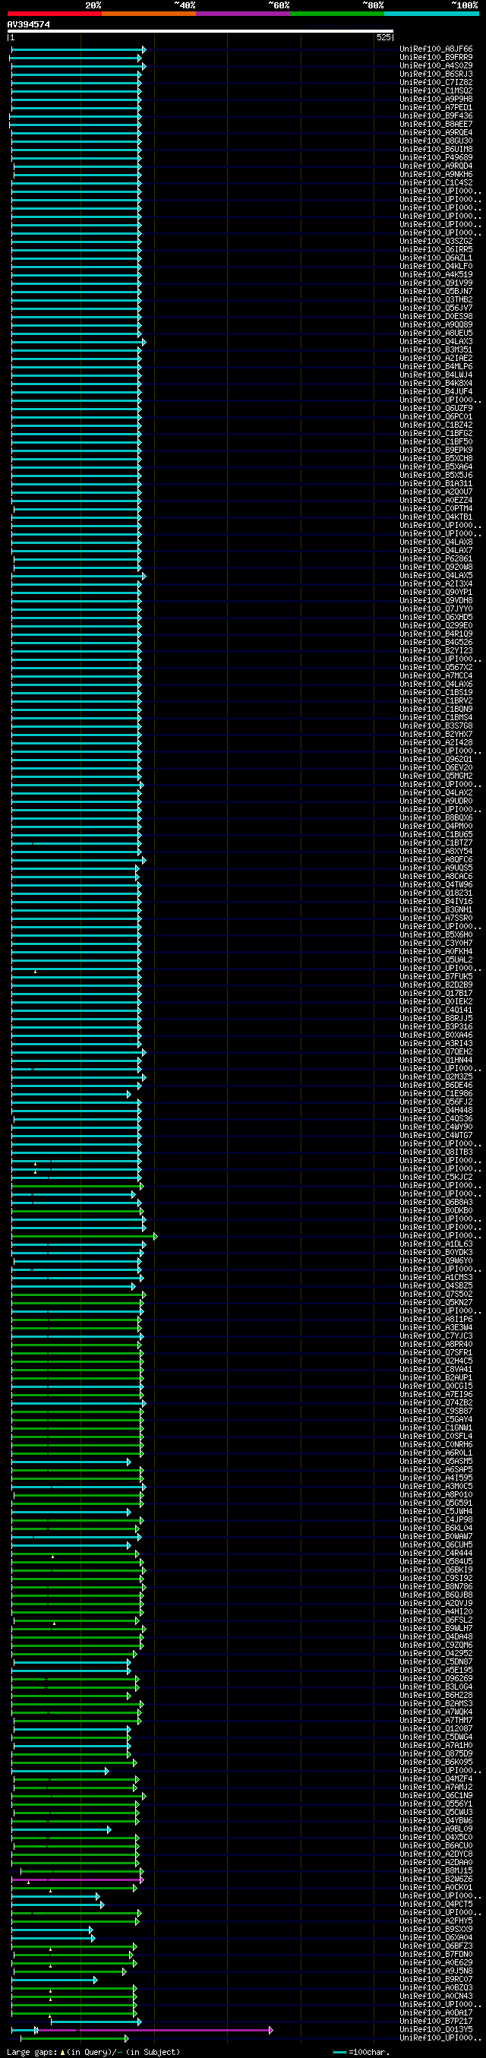The width and height of the screenshot is (486, 2058).
Task: Open hit UniRef100_B8AEE7
Action: click(x=436, y=125)
